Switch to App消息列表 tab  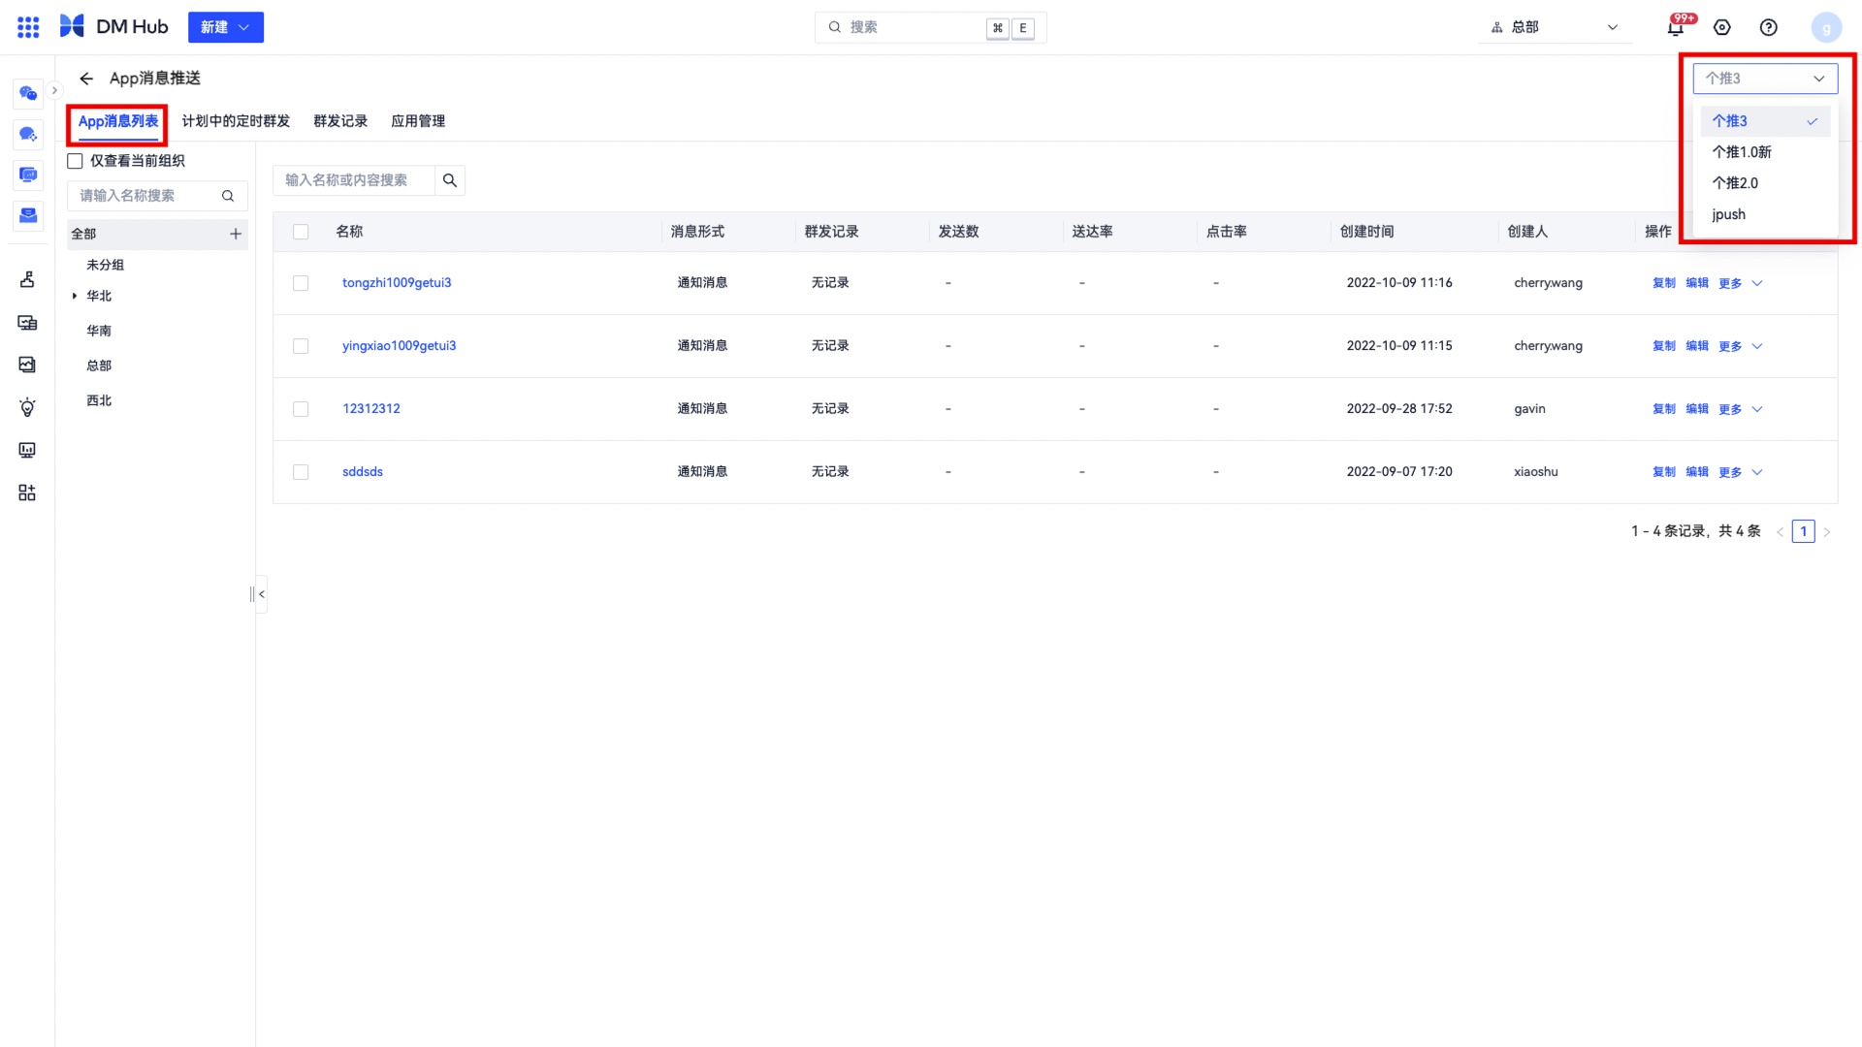118,121
